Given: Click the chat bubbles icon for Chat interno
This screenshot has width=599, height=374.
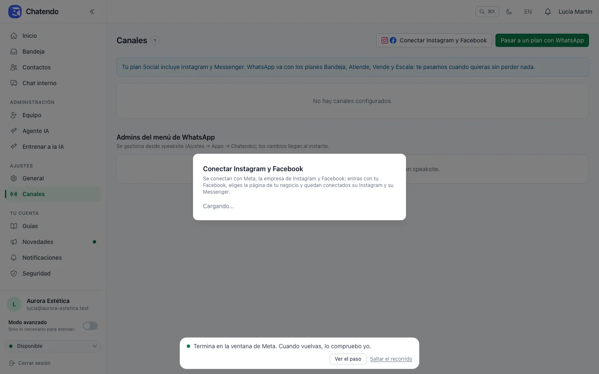Looking at the screenshot, I should point(14,83).
